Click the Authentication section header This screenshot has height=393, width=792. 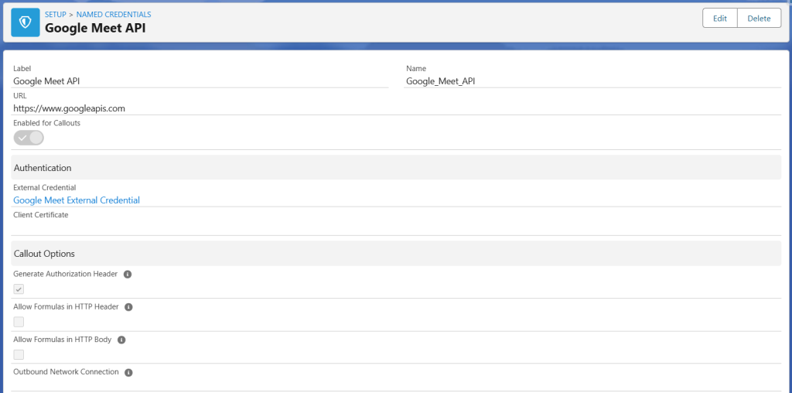(43, 168)
